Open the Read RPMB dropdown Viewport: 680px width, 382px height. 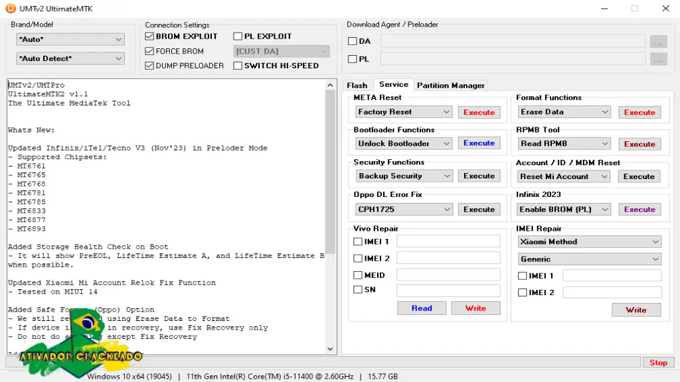(564, 144)
